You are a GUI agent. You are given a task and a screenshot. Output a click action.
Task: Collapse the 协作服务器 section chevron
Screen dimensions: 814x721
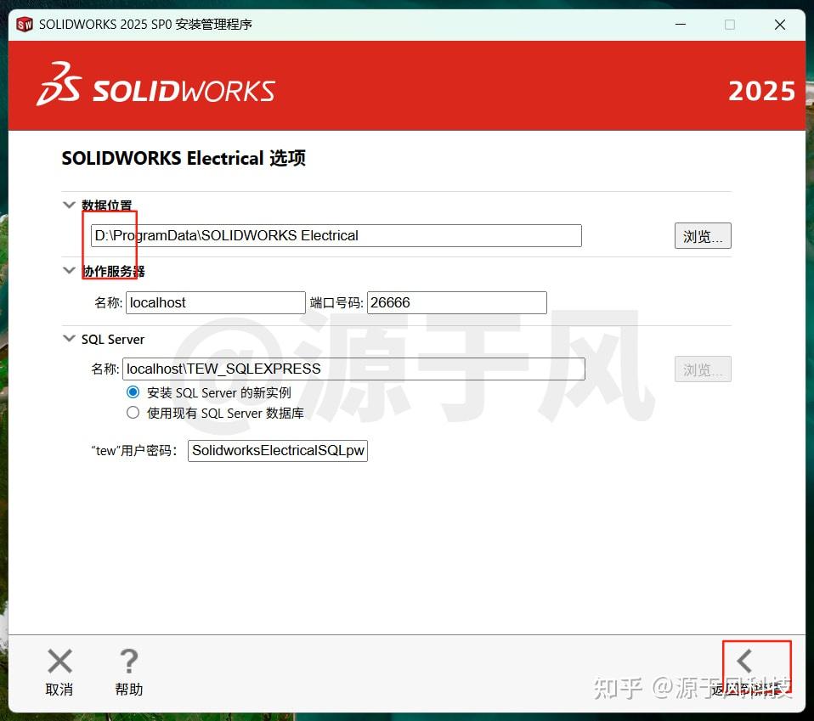tap(69, 271)
